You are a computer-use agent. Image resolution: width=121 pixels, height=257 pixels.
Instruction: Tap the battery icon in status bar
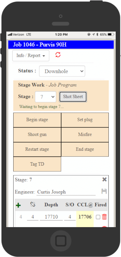coord(111,35)
